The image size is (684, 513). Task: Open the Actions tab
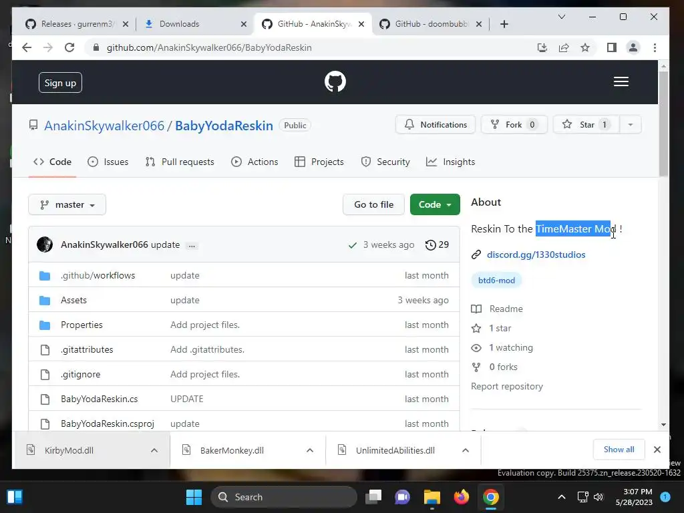(x=254, y=162)
